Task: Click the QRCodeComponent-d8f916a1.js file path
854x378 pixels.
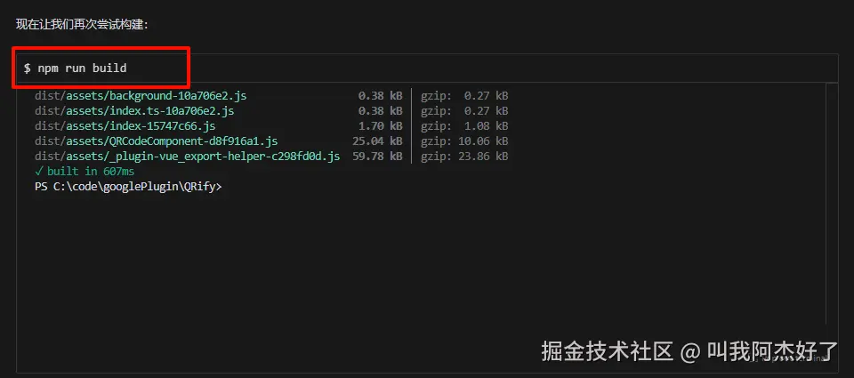Action: (156, 141)
